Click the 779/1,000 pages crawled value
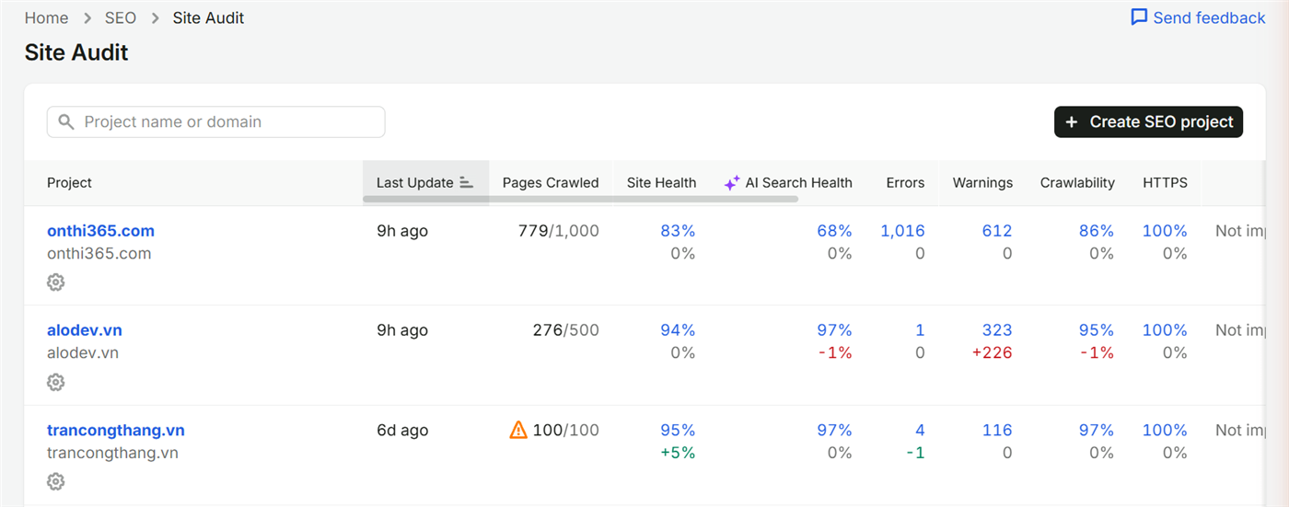This screenshot has width=1289, height=507. (x=559, y=231)
